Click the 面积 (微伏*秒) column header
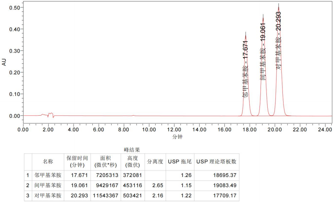 pos(106,162)
